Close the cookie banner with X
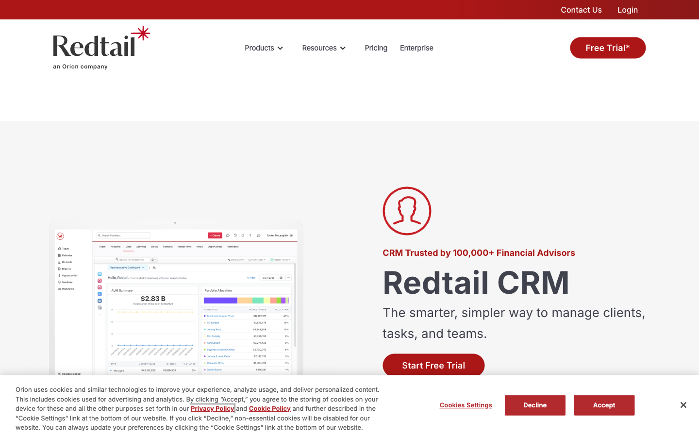 [683, 405]
